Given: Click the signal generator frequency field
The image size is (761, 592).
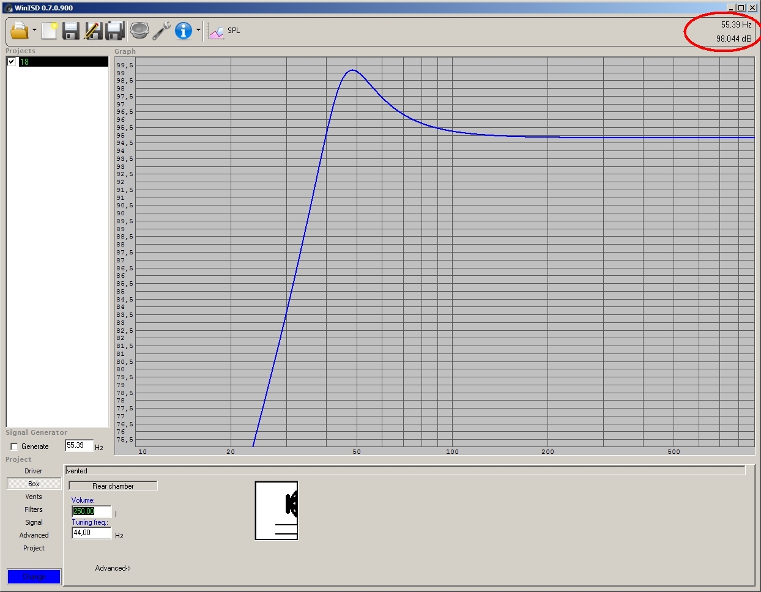Looking at the screenshot, I should (x=79, y=446).
